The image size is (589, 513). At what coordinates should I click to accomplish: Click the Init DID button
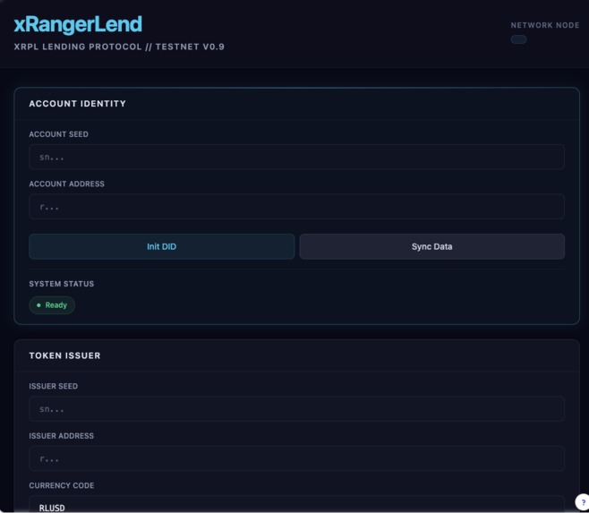161,246
